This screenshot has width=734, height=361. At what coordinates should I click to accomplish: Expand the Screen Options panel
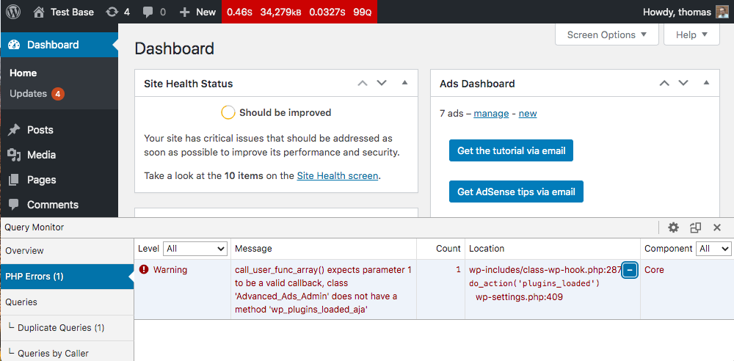(x=607, y=34)
